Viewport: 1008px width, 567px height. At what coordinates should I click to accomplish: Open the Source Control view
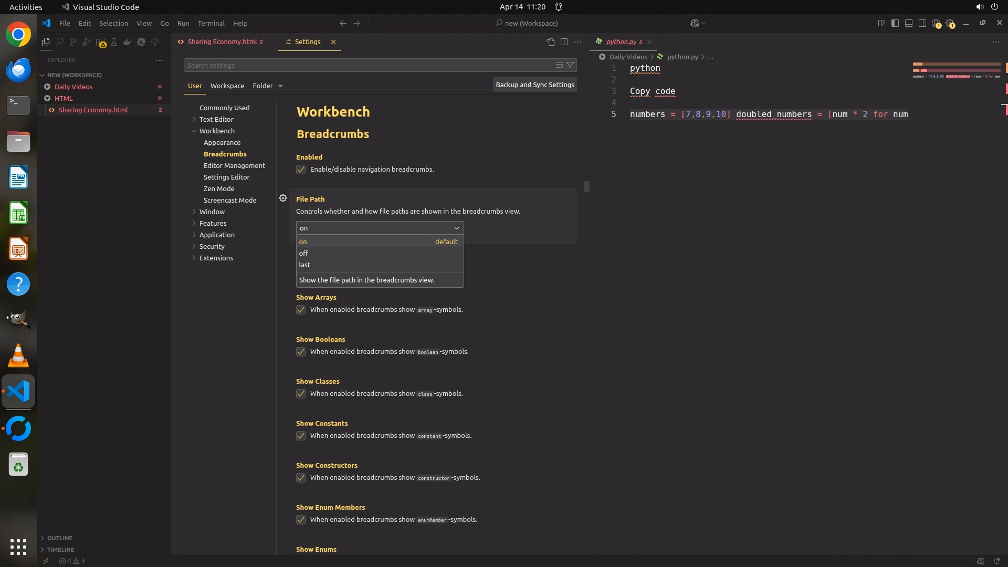73,42
